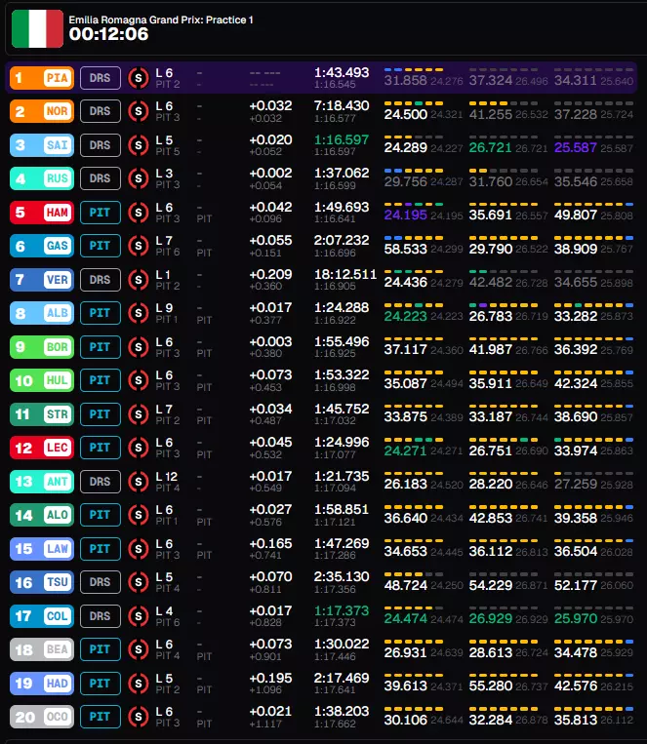Click HAM's purple sector one time 24.195
Screen dimensions: 647x744
(x=405, y=215)
